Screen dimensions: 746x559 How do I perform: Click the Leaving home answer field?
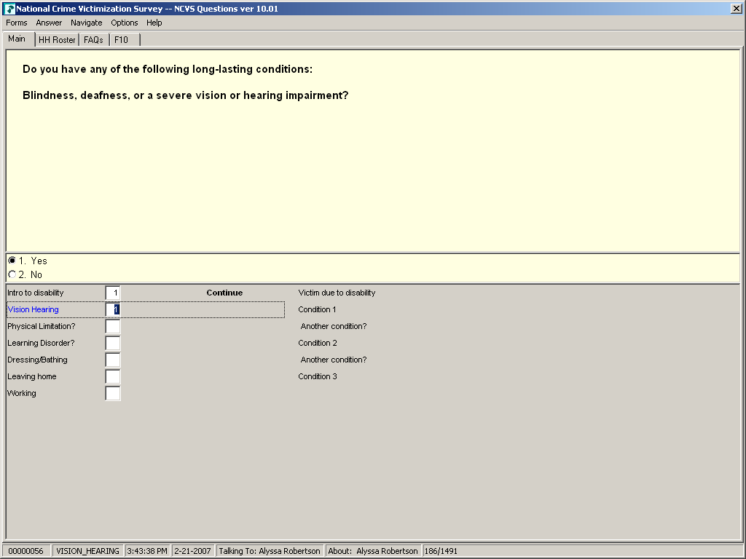pos(113,376)
